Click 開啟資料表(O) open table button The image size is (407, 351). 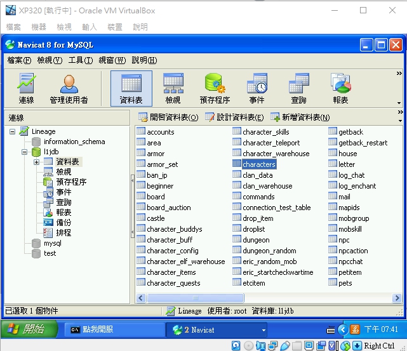coord(168,117)
